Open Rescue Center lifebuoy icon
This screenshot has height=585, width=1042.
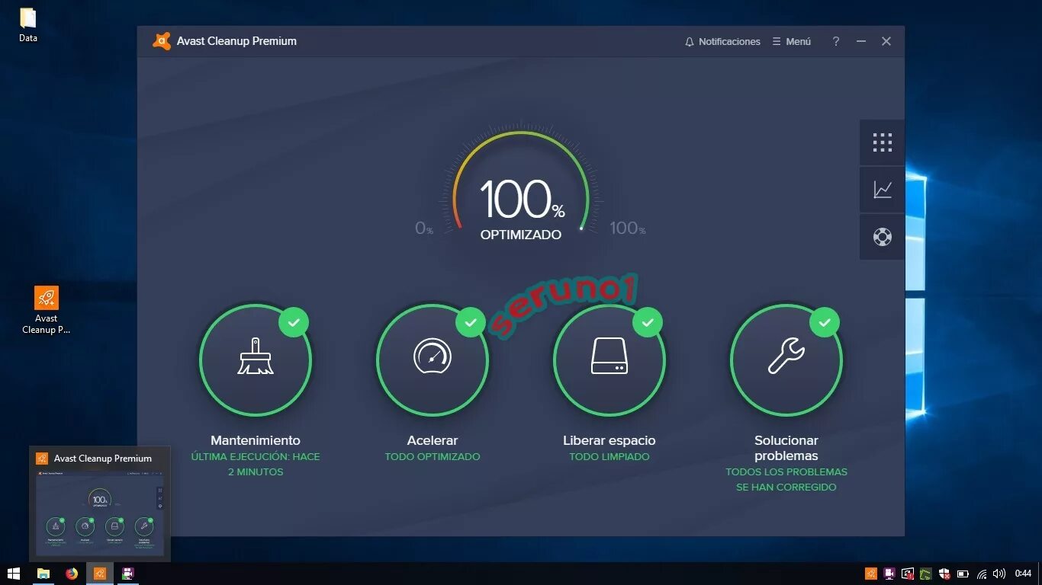click(883, 237)
